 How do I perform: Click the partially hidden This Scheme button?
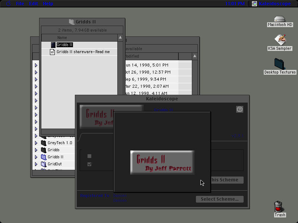click(x=227, y=180)
